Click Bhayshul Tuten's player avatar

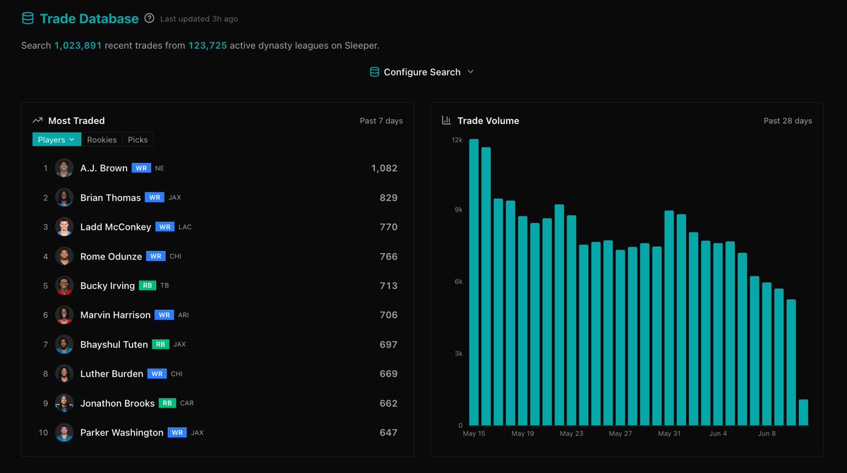pyautogui.click(x=64, y=345)
